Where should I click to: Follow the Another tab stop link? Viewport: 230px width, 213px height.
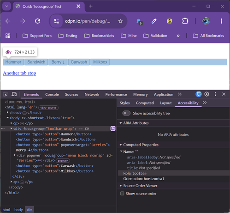coord(19,73)
